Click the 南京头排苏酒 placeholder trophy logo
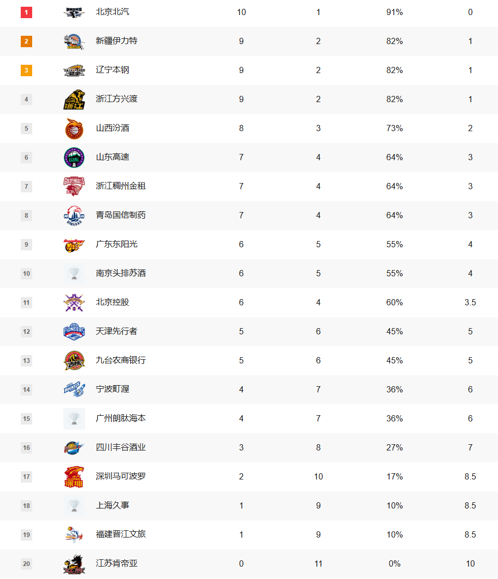 (74, 274)
